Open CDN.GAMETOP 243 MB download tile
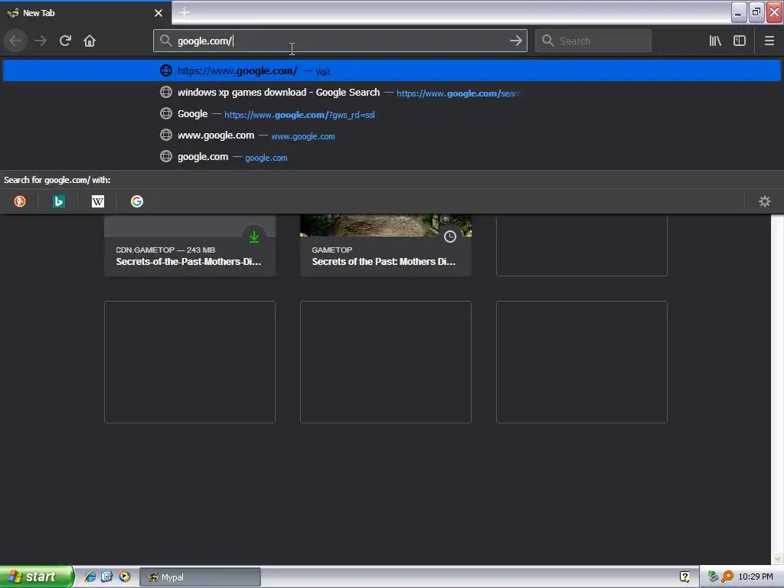Image resolution: width=784 pixels, height=588 pixels. pyautogui.click(x=190, y=246)
